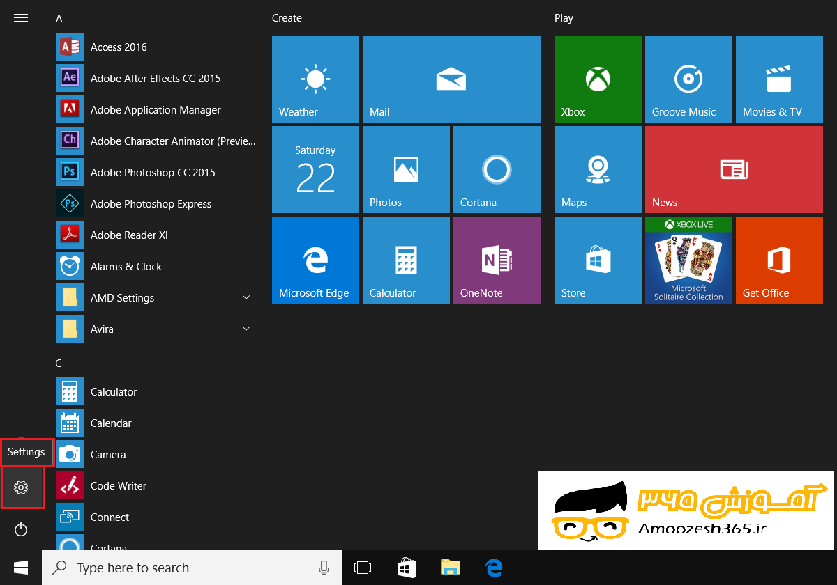Launch Adobe Photoshop CC 2015
Viewport: 837px width, 585px height.
(151, 172)
